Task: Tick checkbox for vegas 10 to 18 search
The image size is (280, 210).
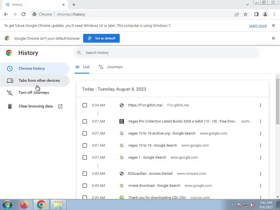Action: [85, 145]
